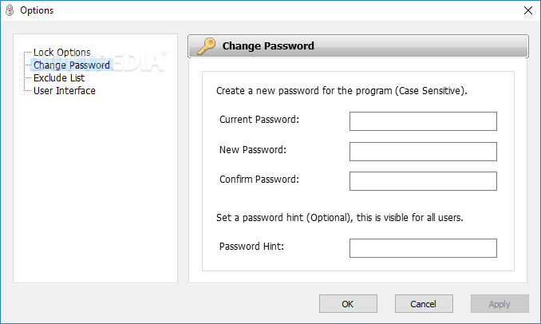Click the key icon in the header
Image resolution: width=541 pixels, height=324 pixels.
coord(206,46)
